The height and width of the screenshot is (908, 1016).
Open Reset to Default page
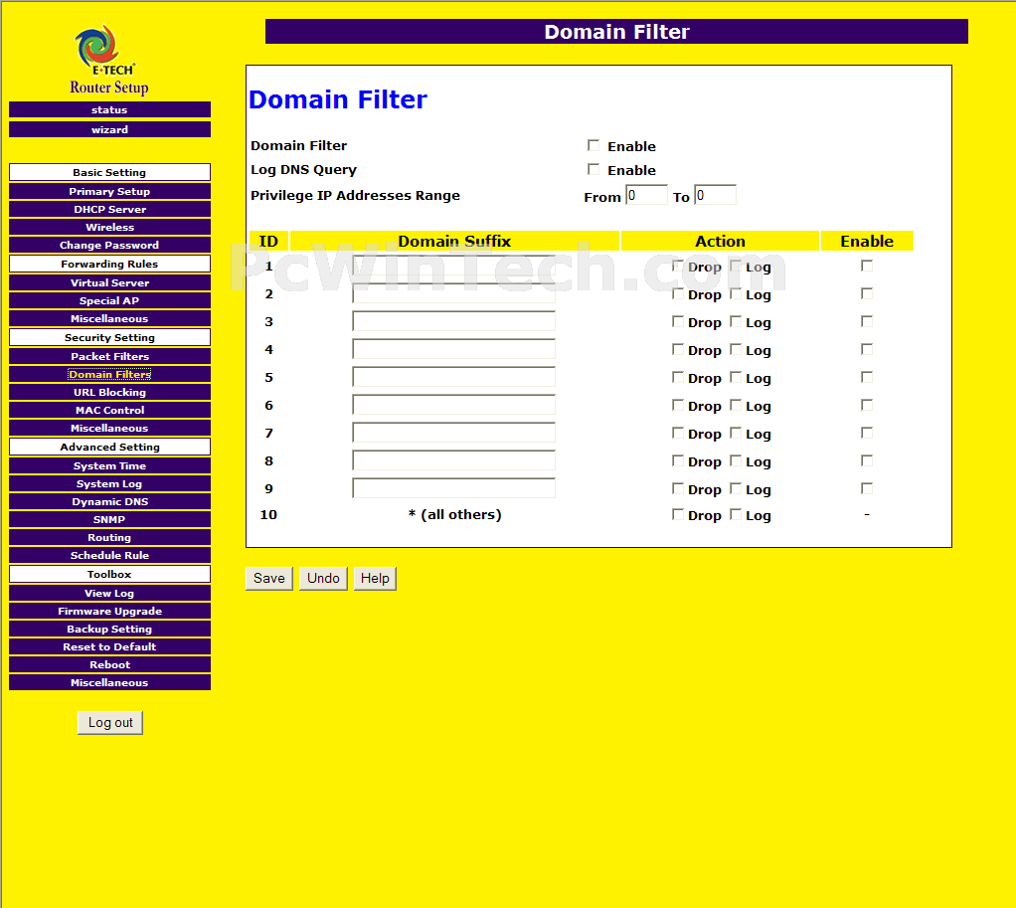click(x=109, y=646)
